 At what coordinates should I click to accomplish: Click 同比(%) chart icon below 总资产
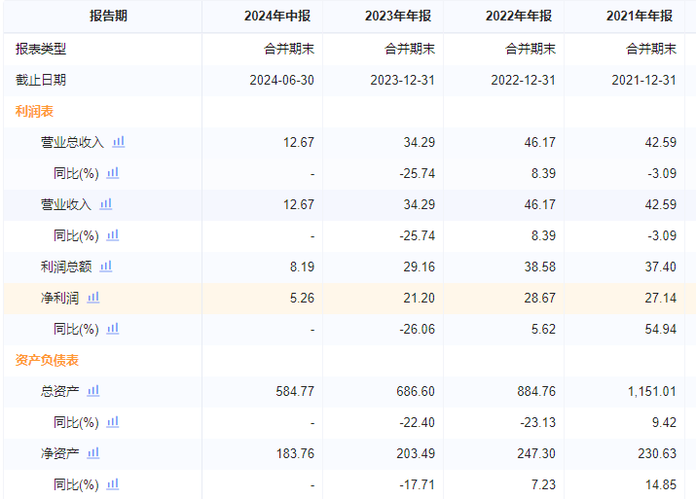[113, 421]
